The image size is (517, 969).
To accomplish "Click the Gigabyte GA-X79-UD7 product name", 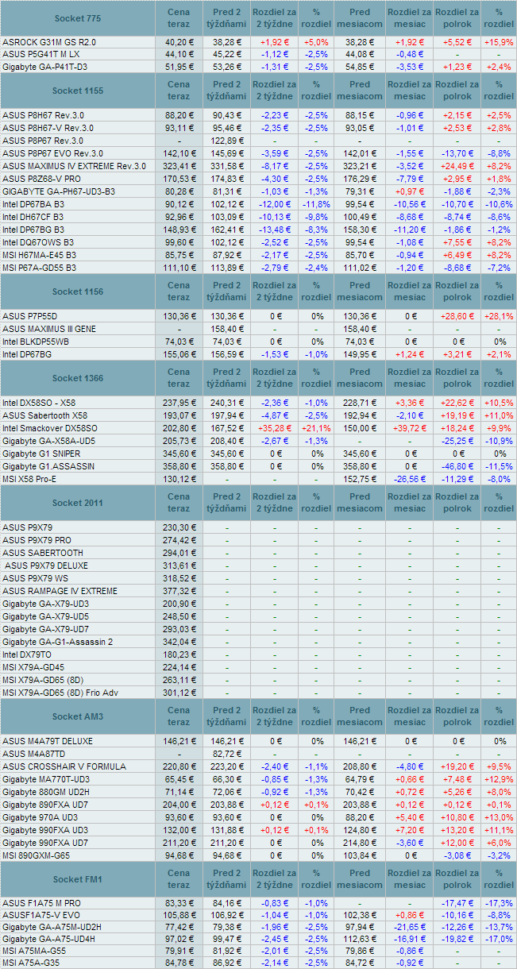I will (45, 629).
